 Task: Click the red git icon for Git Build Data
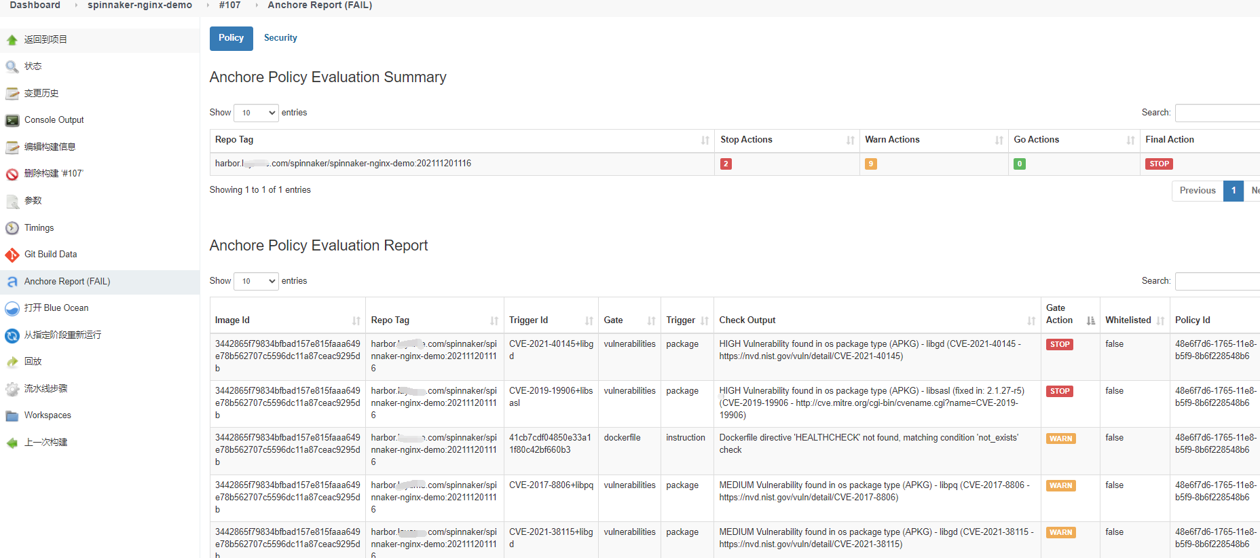click(12, 255)
